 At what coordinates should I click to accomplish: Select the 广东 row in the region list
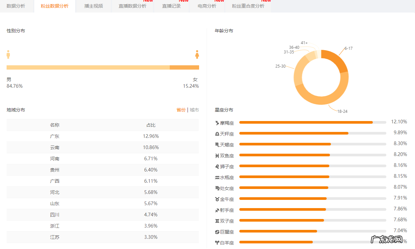point(55,136)
